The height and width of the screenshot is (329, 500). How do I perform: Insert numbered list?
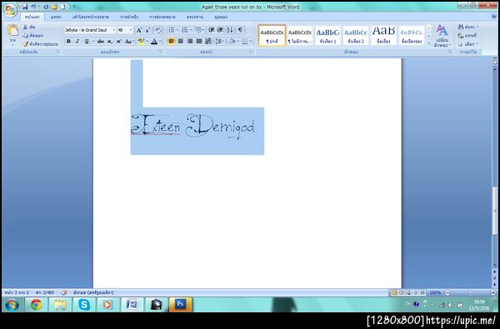pyautogui.click(x=185, y=30)
